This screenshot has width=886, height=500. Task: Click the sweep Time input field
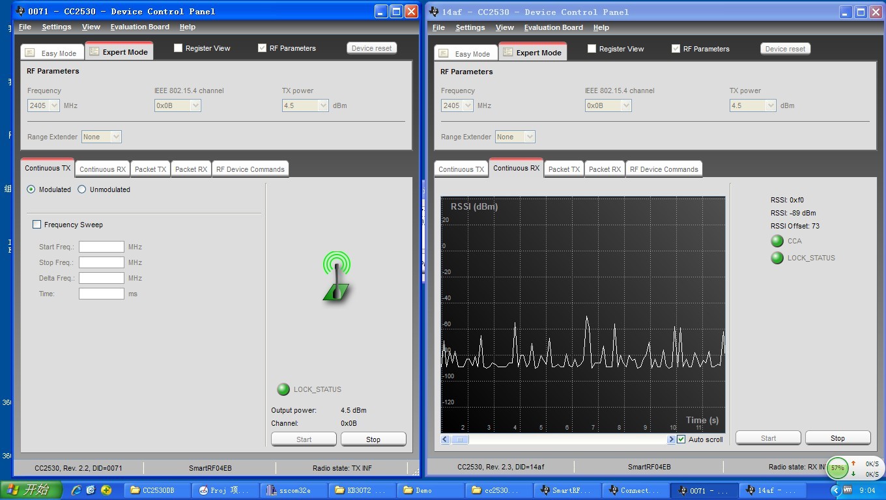pyautogui.click(x=102, y=294)
